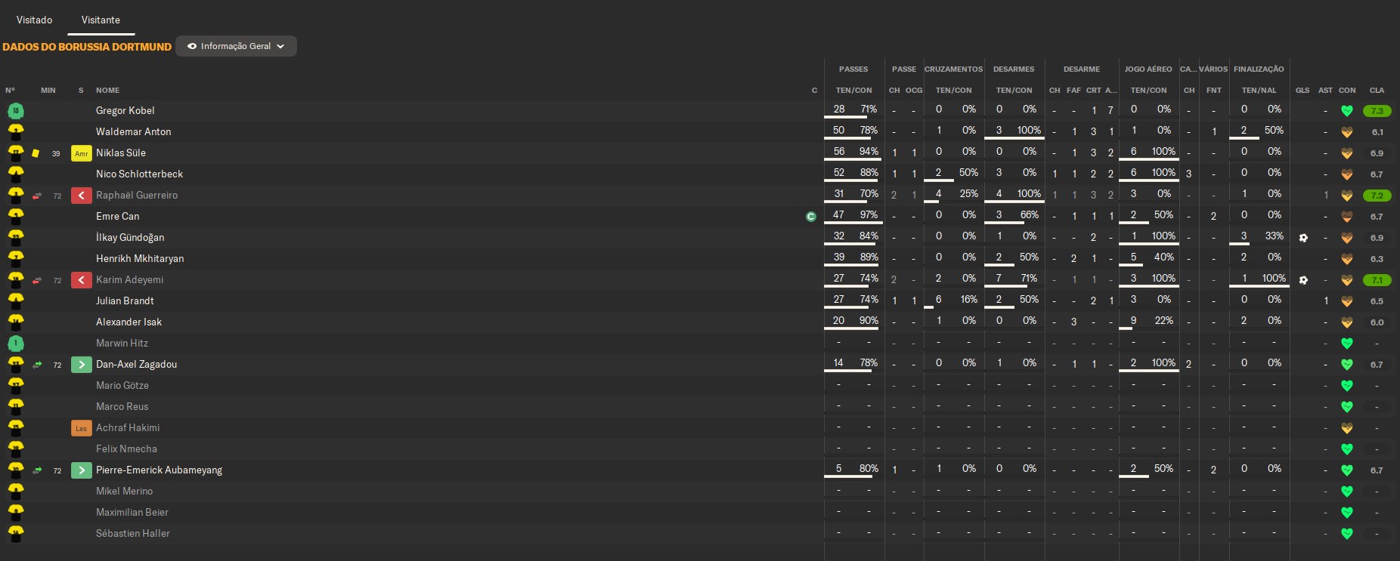Image resolution: width=1400 pixels, height=561 pixels.
Task: Click Julian Brandt's yellow shirt icon
Action: 16,301
